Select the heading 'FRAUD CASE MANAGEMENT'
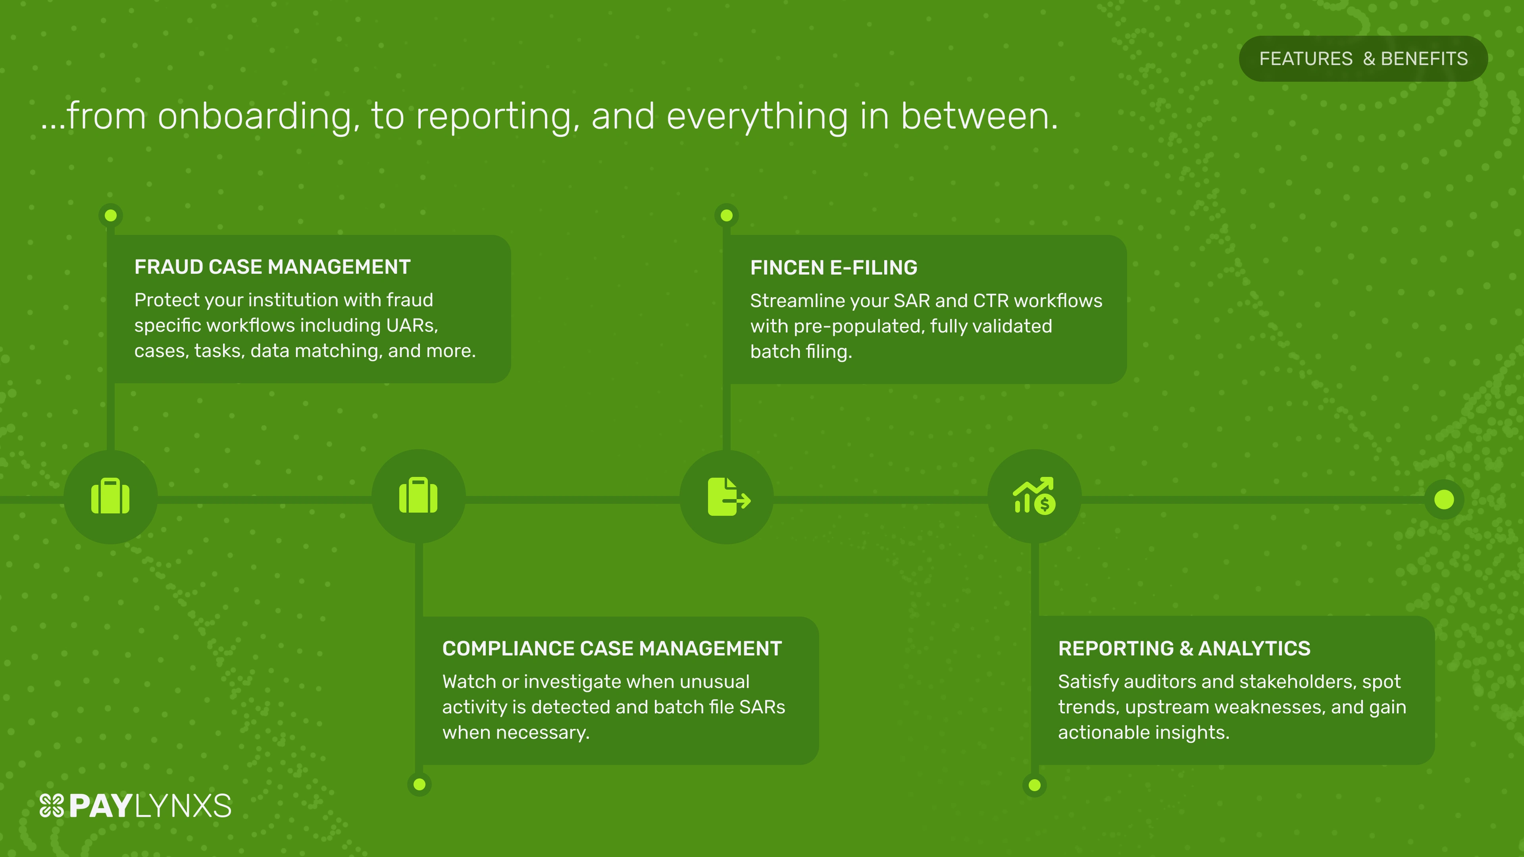The image size is (1524, 857). 272,267
